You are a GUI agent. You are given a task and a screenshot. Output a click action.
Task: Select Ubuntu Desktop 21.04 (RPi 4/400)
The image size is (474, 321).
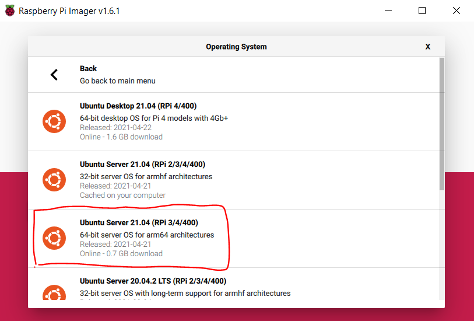(234, 121)
